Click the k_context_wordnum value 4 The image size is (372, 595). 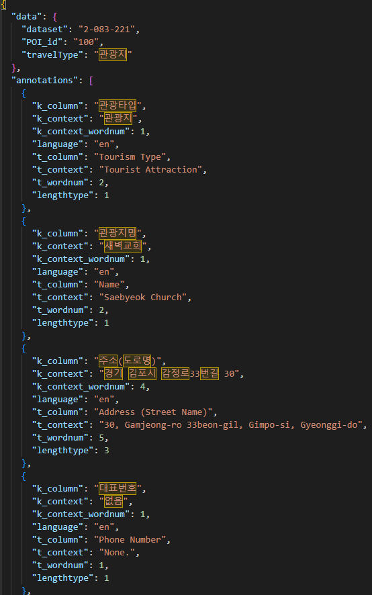click(143, 387)
